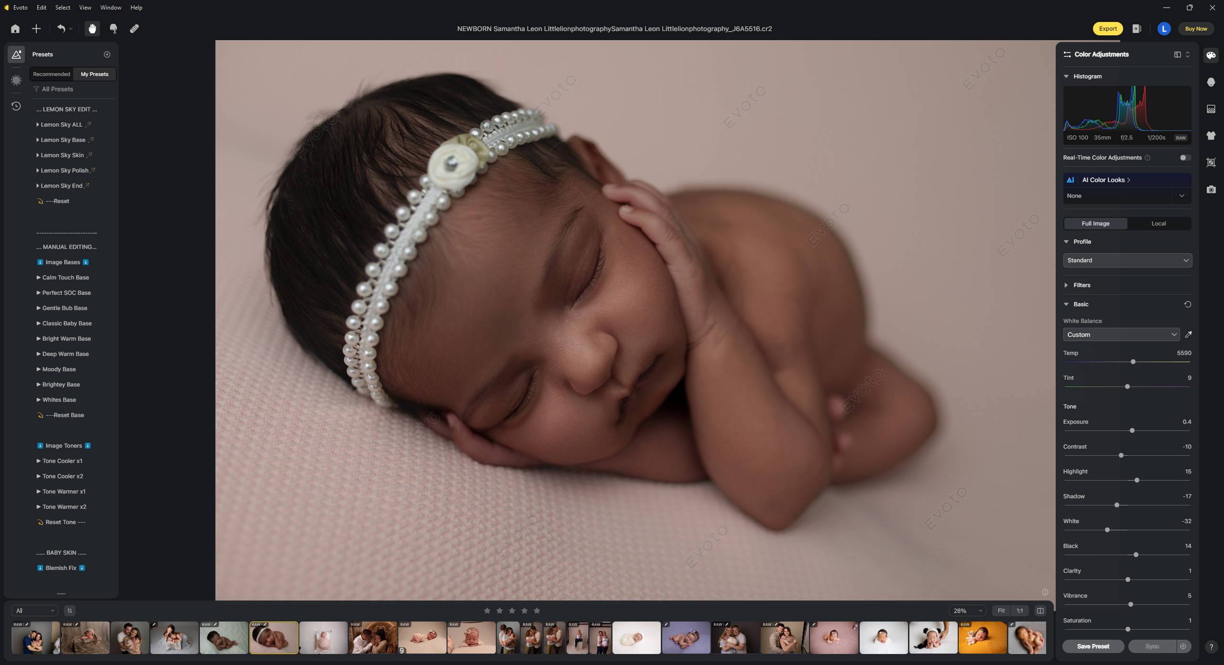The width and height of the screenshot is (1224, 665).
Task: Open the crop and transform icon
Action: [1211, 162]
